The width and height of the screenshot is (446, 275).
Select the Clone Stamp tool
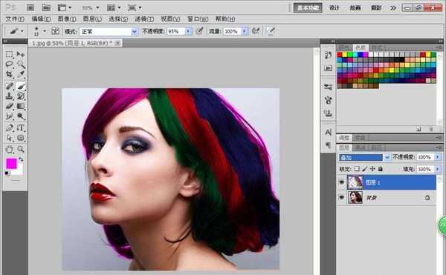tap(10, 96)
